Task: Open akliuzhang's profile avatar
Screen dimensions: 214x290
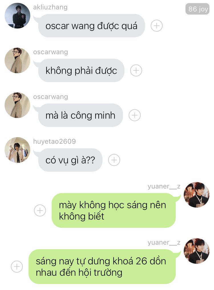Action: click(17, 16)
